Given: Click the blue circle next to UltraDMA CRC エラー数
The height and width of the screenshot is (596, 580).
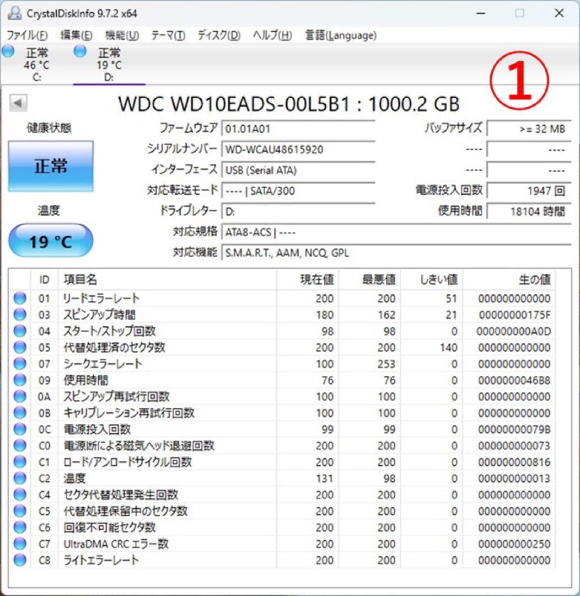Looking at the screenshot, I should pos(19,544).
